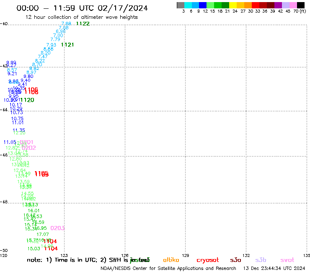Click the wave height value 11.01
The image size is (310, 272).
tap(18, 123)
